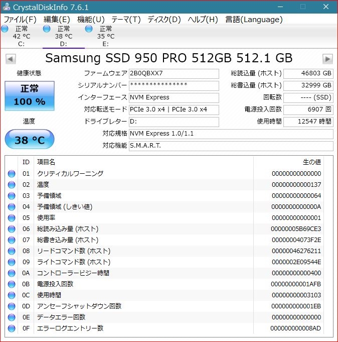Select the コントローラービジー時間 attribute name
Screen dimensions: 338x342
[x=73, y=273]
